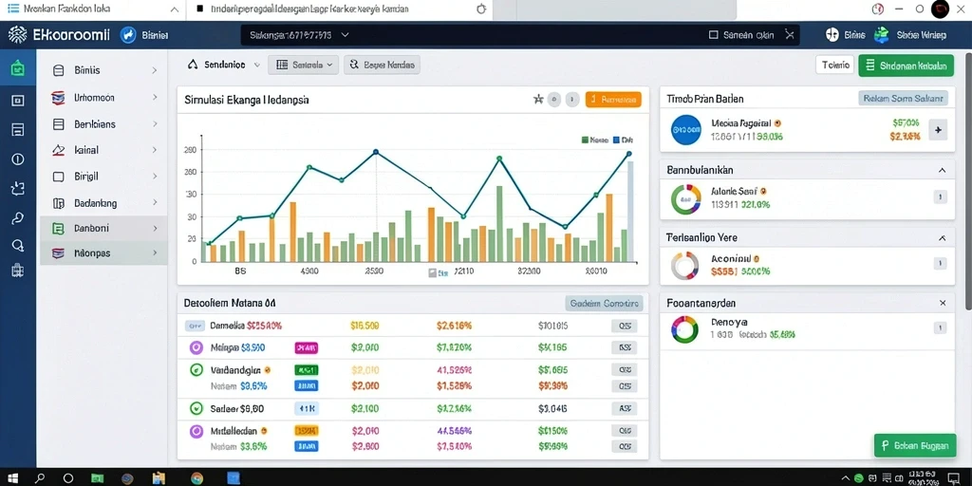Toggle the Sanean Okin checkbox

click(713, 35)
